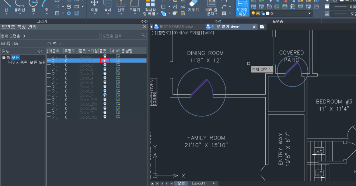
Task: Click the New Group Filter icon
Action: click(x=8, y=43)
